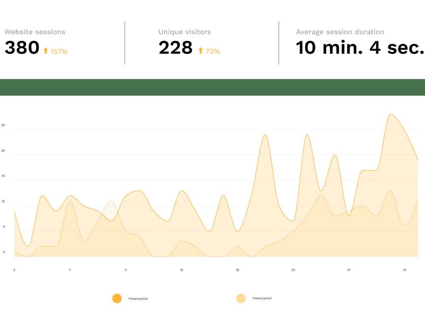Image resolution: width=425 pixels, height=319 pixels.
Task: Click the orange up arrow beside 157%
Action: coord(46,51)
